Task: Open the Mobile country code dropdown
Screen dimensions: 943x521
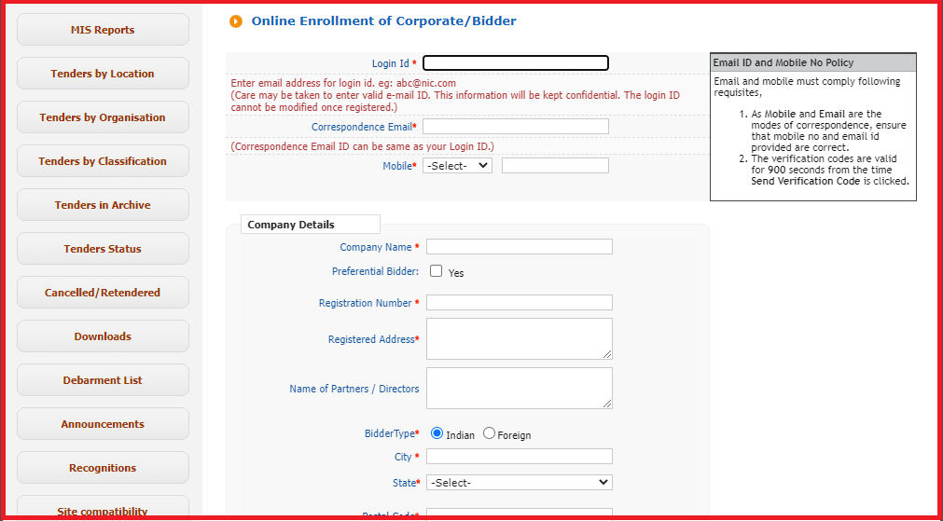Action: coord(457,165)
